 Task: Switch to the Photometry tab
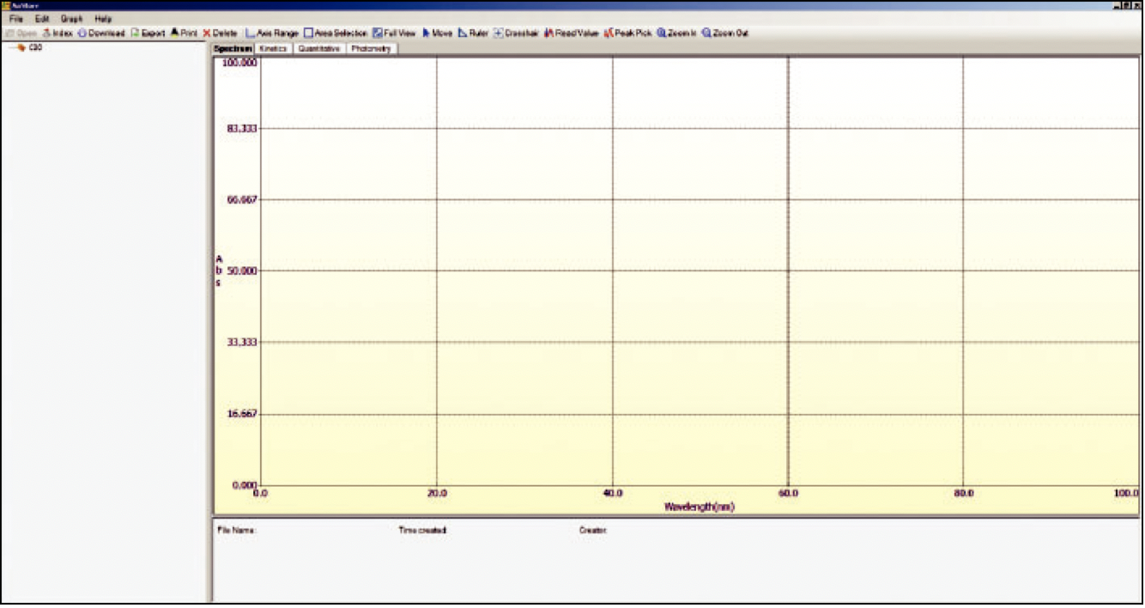(372, 49)
